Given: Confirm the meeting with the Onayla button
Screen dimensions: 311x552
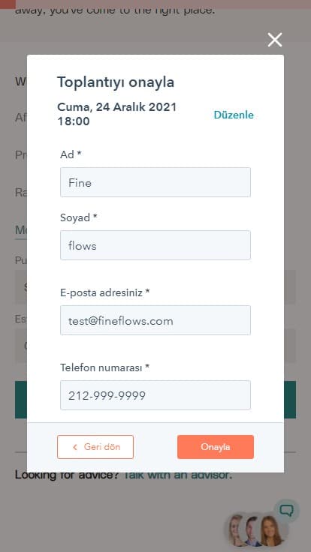Looking at the screenshot, I should point(216,447).
